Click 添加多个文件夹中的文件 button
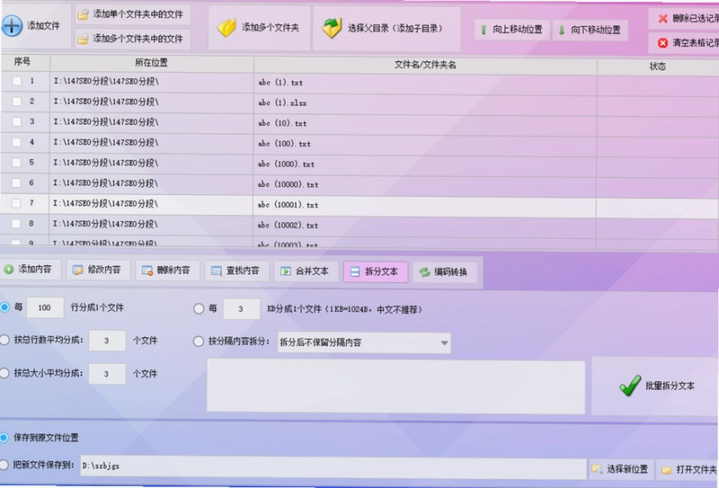The width and height of the screenshot is (719, 488). point(133,39)
